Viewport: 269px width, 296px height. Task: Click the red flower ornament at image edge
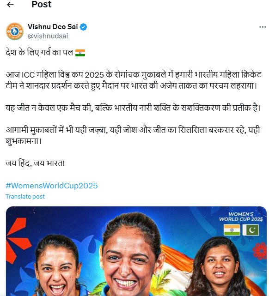click(x=260, y=250)
